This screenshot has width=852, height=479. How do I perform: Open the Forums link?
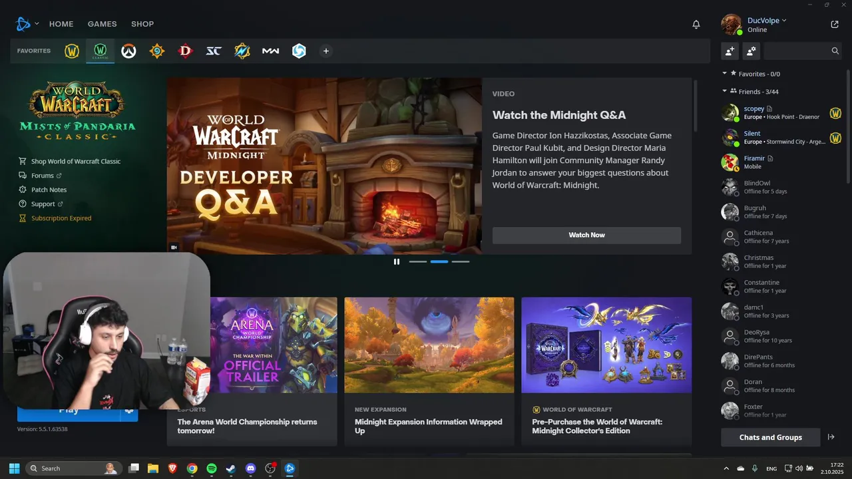pos(40,176)
